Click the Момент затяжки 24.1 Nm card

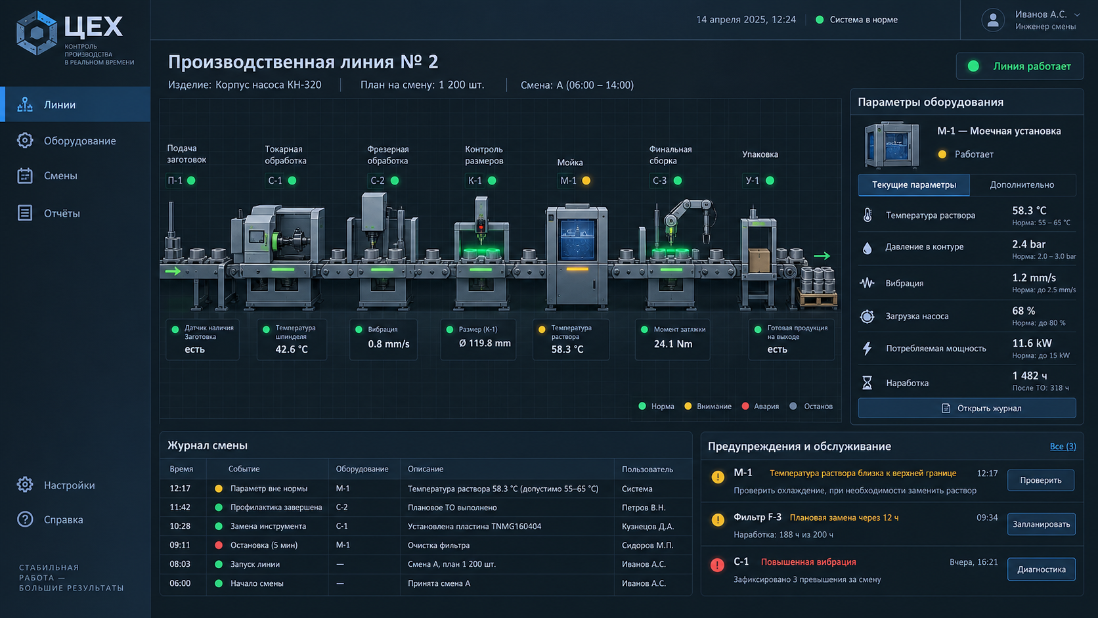(x=672, y=339)
